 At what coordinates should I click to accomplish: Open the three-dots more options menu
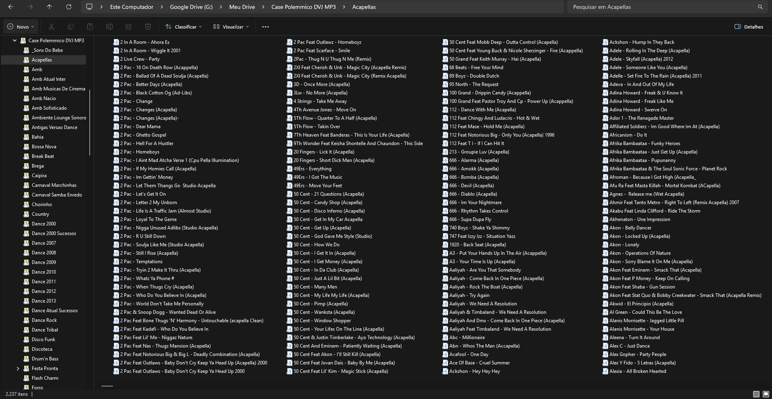click(x=265, y=27)
